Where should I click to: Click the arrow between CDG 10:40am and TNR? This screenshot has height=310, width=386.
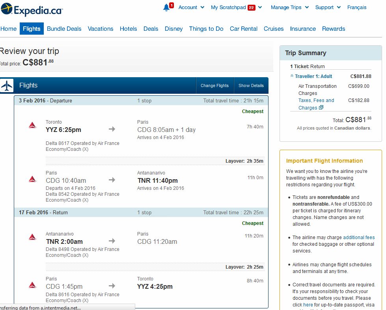112,180
